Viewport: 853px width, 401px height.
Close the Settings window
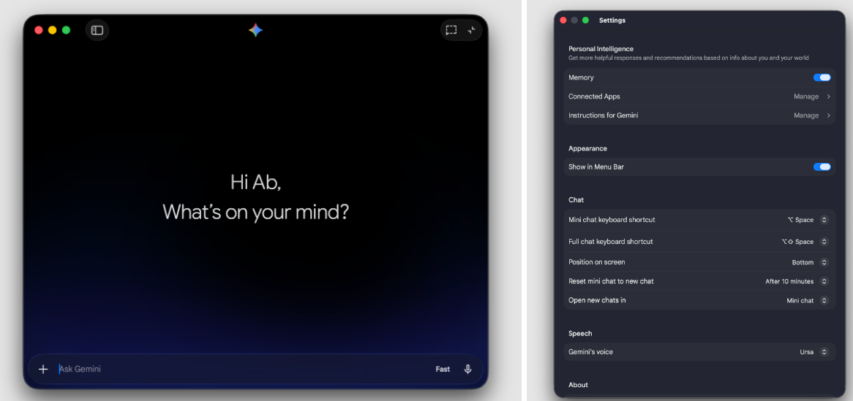(x=563, y=20)
